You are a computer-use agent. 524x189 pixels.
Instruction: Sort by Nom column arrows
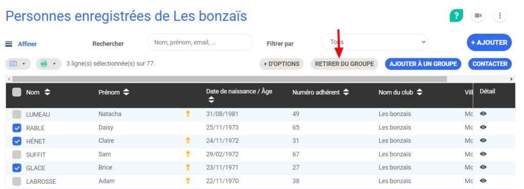[x=47, y=92]
